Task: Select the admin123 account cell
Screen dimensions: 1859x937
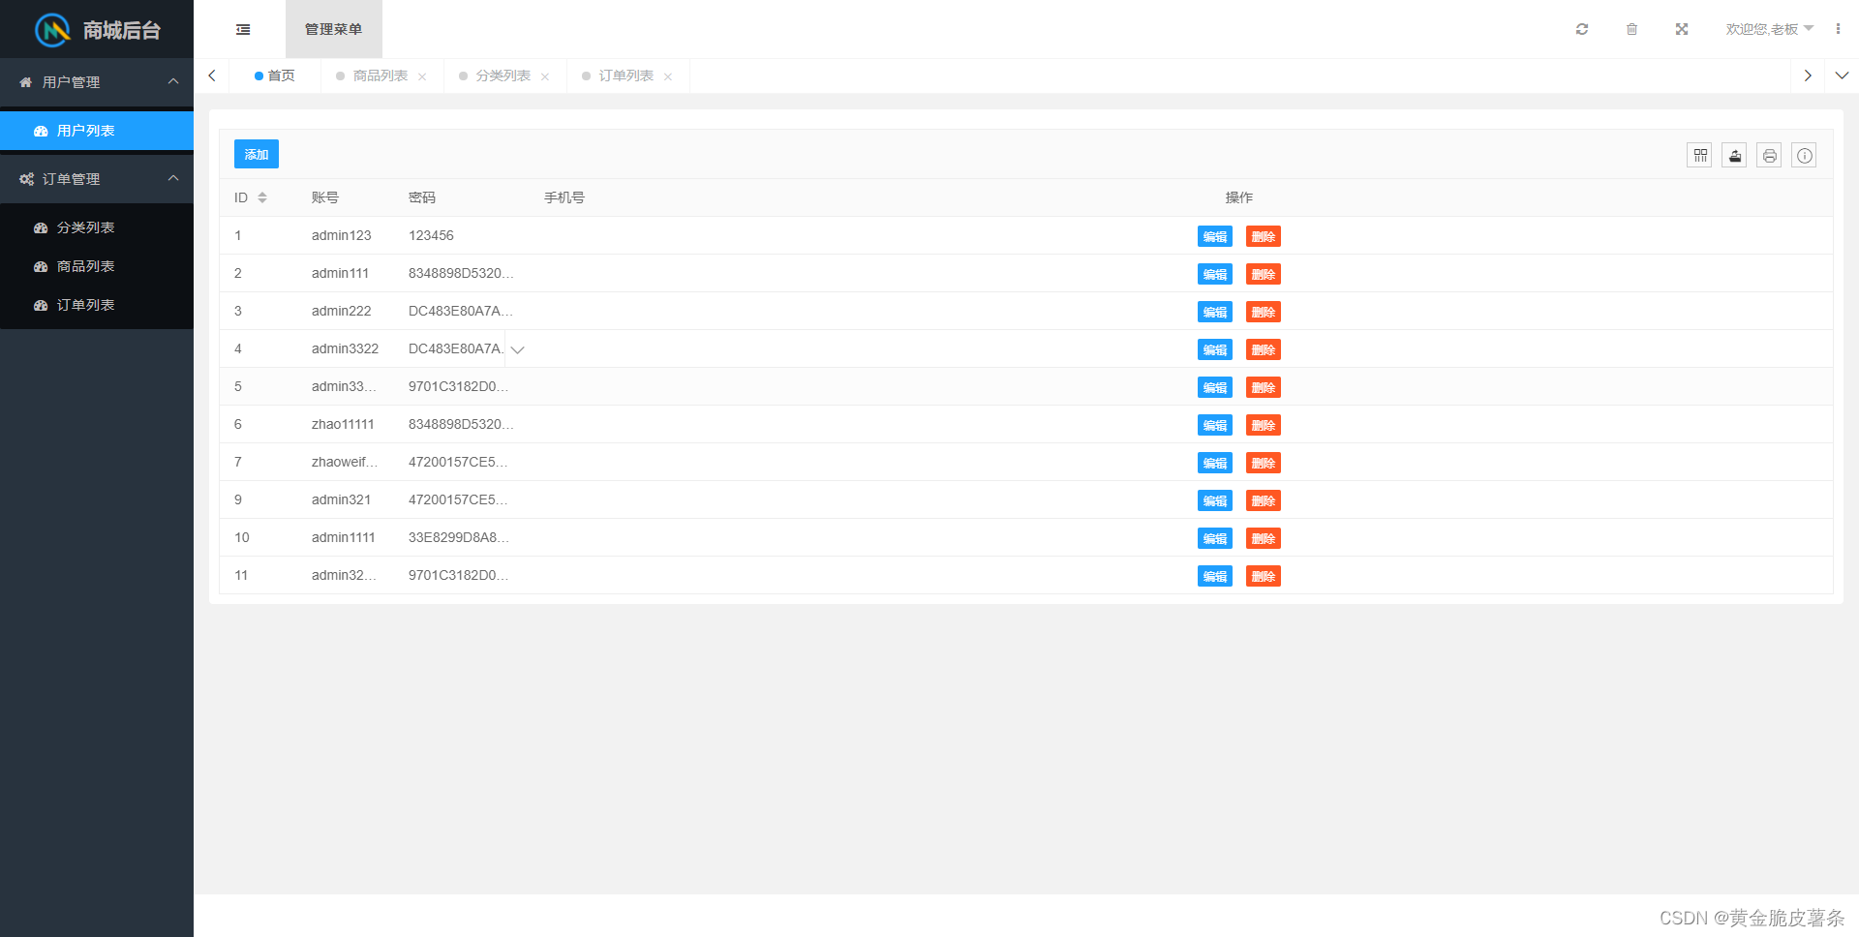Action: [x=341, y=235]
